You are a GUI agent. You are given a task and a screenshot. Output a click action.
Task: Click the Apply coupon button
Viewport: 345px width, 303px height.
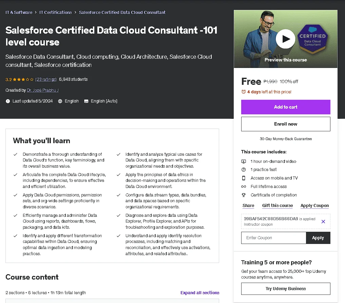click(x=318, y=238)
